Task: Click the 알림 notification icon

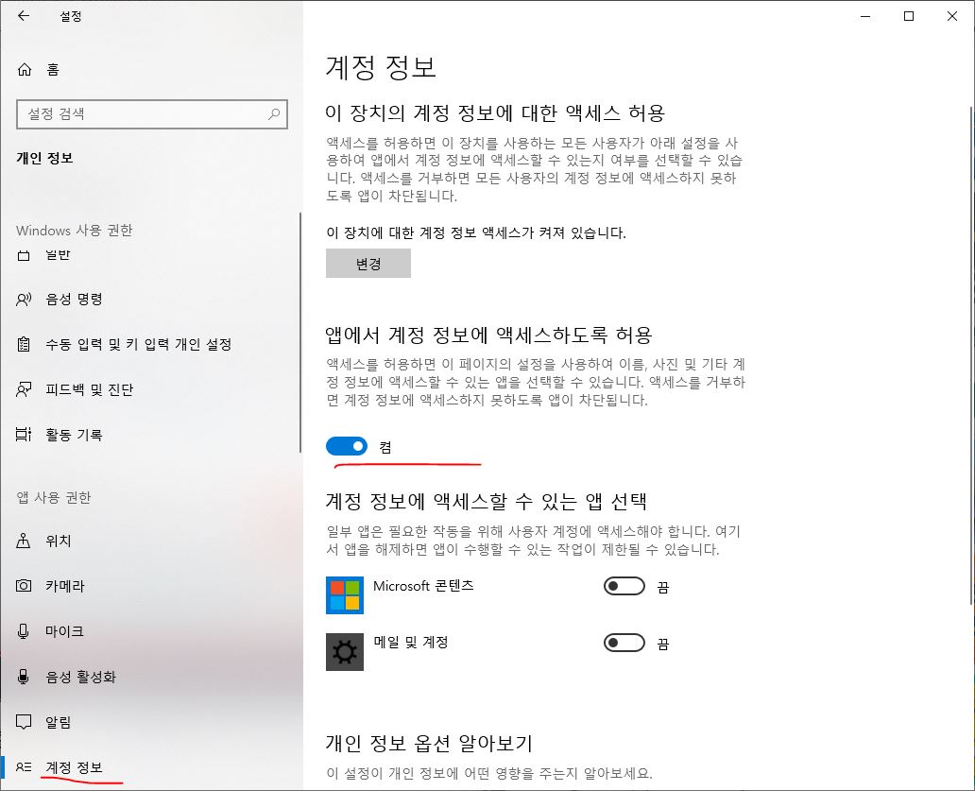Action: point(24,722)
